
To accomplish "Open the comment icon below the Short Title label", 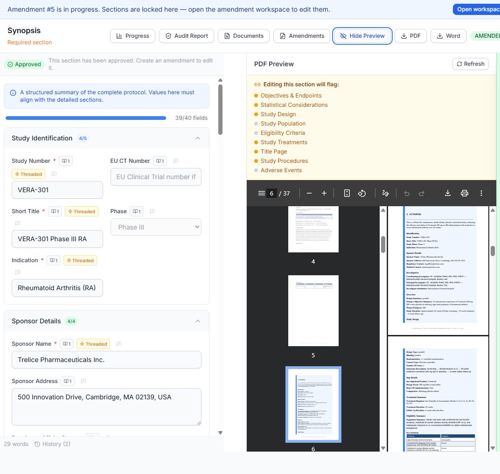I will click(18, 223).
